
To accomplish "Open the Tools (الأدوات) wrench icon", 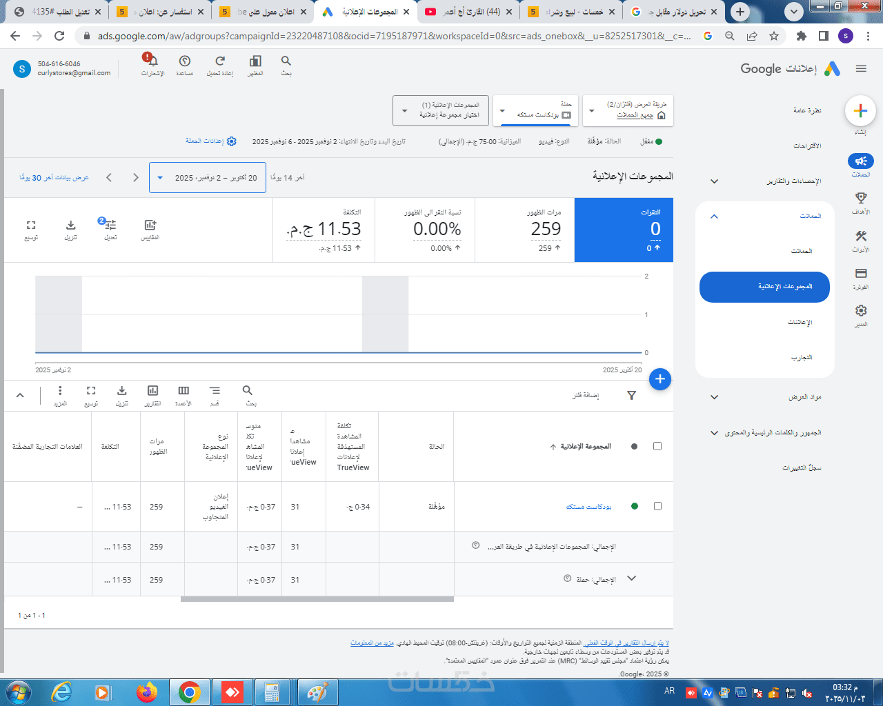I will 861,236.
